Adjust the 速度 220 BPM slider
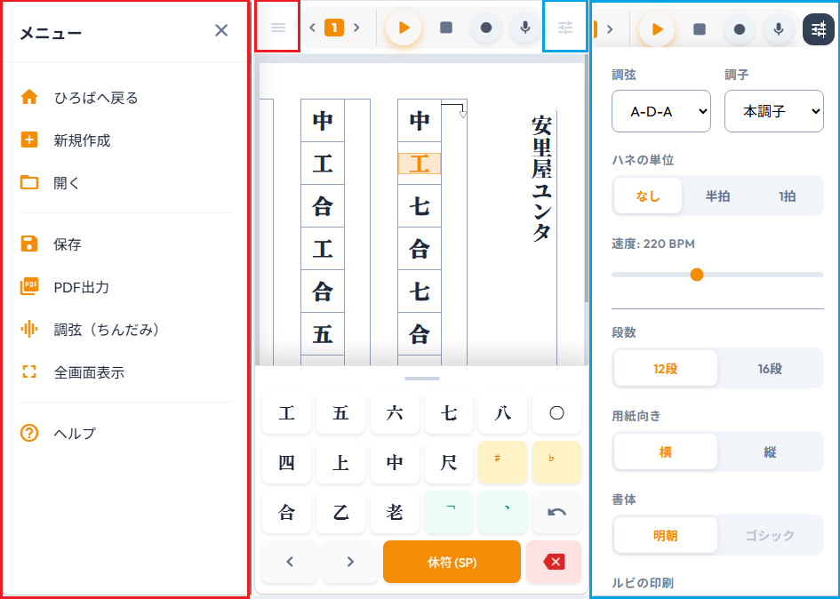840x599 pixels. (x=718, y=275)
